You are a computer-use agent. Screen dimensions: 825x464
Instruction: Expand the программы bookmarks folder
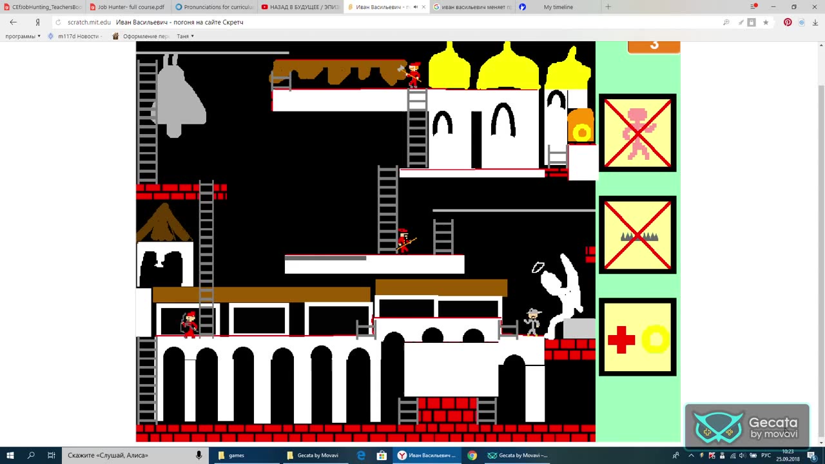(x=23, y=36)
